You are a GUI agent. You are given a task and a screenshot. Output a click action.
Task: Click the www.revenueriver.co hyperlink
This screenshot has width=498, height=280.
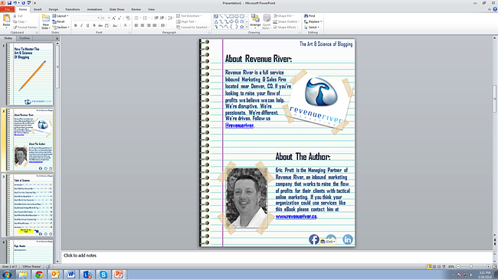(x=296, y=217)
